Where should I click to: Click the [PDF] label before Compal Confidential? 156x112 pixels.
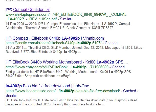point(9,9)
